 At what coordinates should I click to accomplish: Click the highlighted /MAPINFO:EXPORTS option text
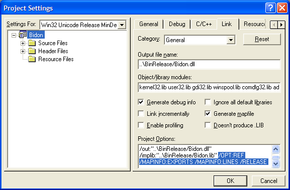[x=166, y=162]
